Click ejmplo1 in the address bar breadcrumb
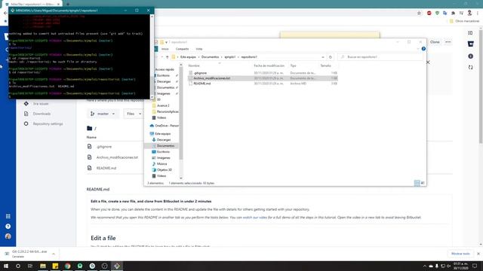 (x=229, y=57)
